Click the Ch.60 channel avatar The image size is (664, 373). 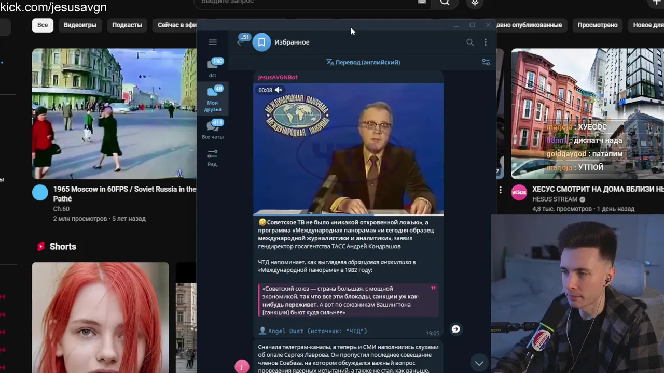[40, 193]
